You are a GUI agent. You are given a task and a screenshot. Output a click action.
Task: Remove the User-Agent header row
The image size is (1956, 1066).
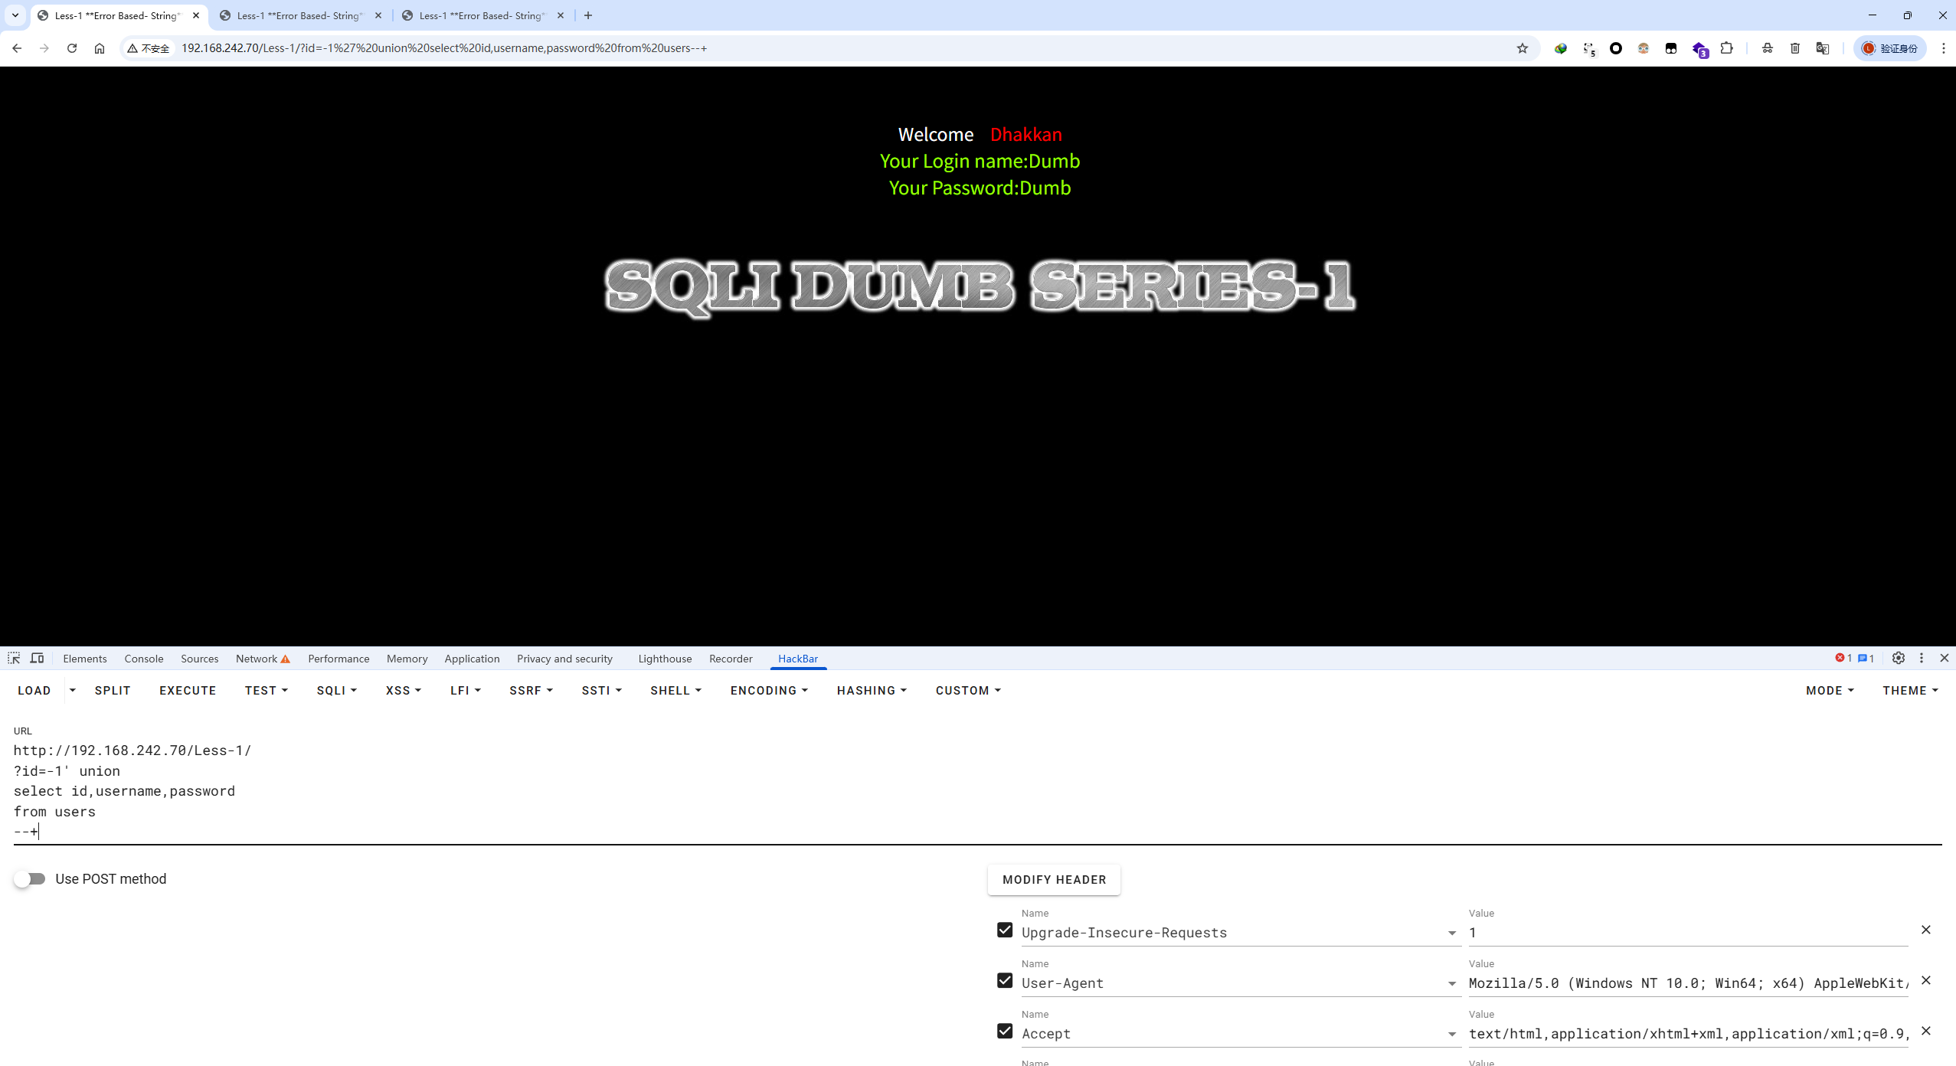(1926, 980)
